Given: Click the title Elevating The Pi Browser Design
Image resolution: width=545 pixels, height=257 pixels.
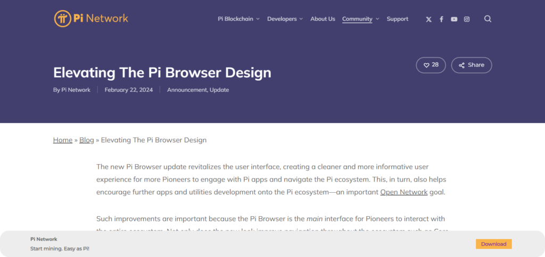Looking at the screenshot, I should (162, 73).
